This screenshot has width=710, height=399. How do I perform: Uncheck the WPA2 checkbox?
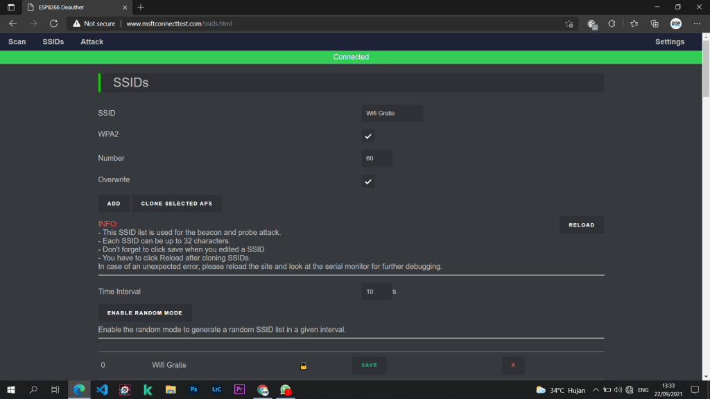[368, 136]
